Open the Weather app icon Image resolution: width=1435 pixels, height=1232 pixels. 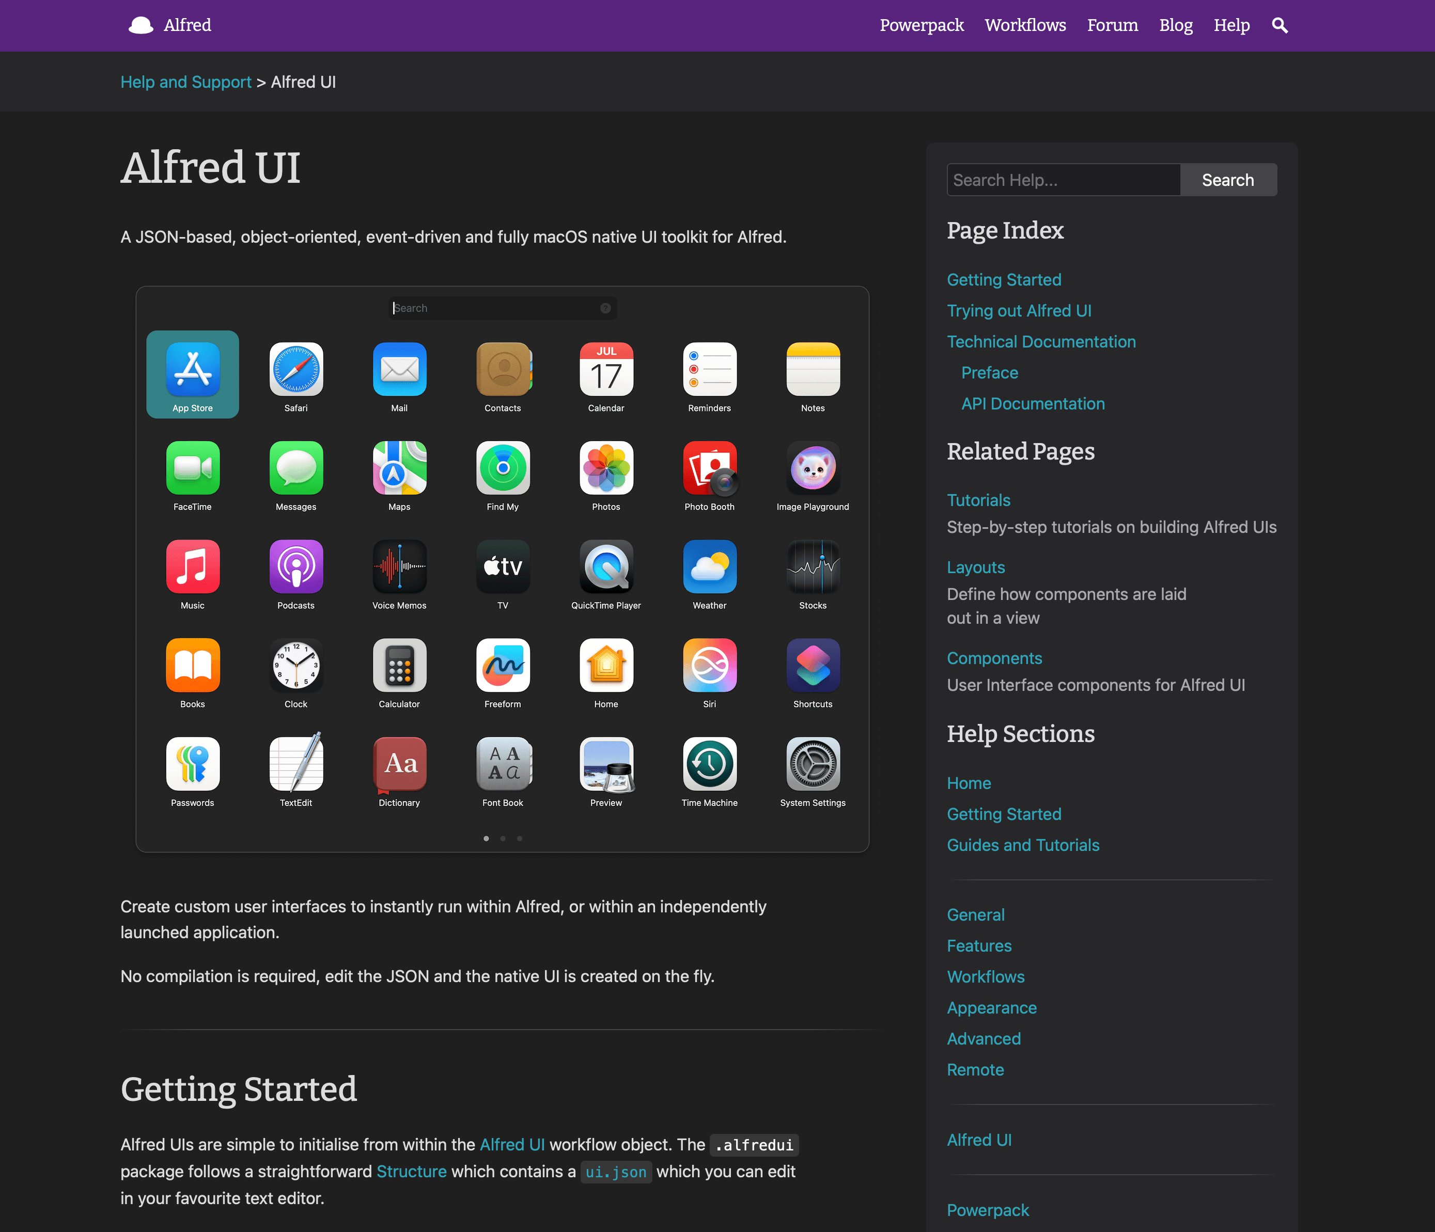709,566
